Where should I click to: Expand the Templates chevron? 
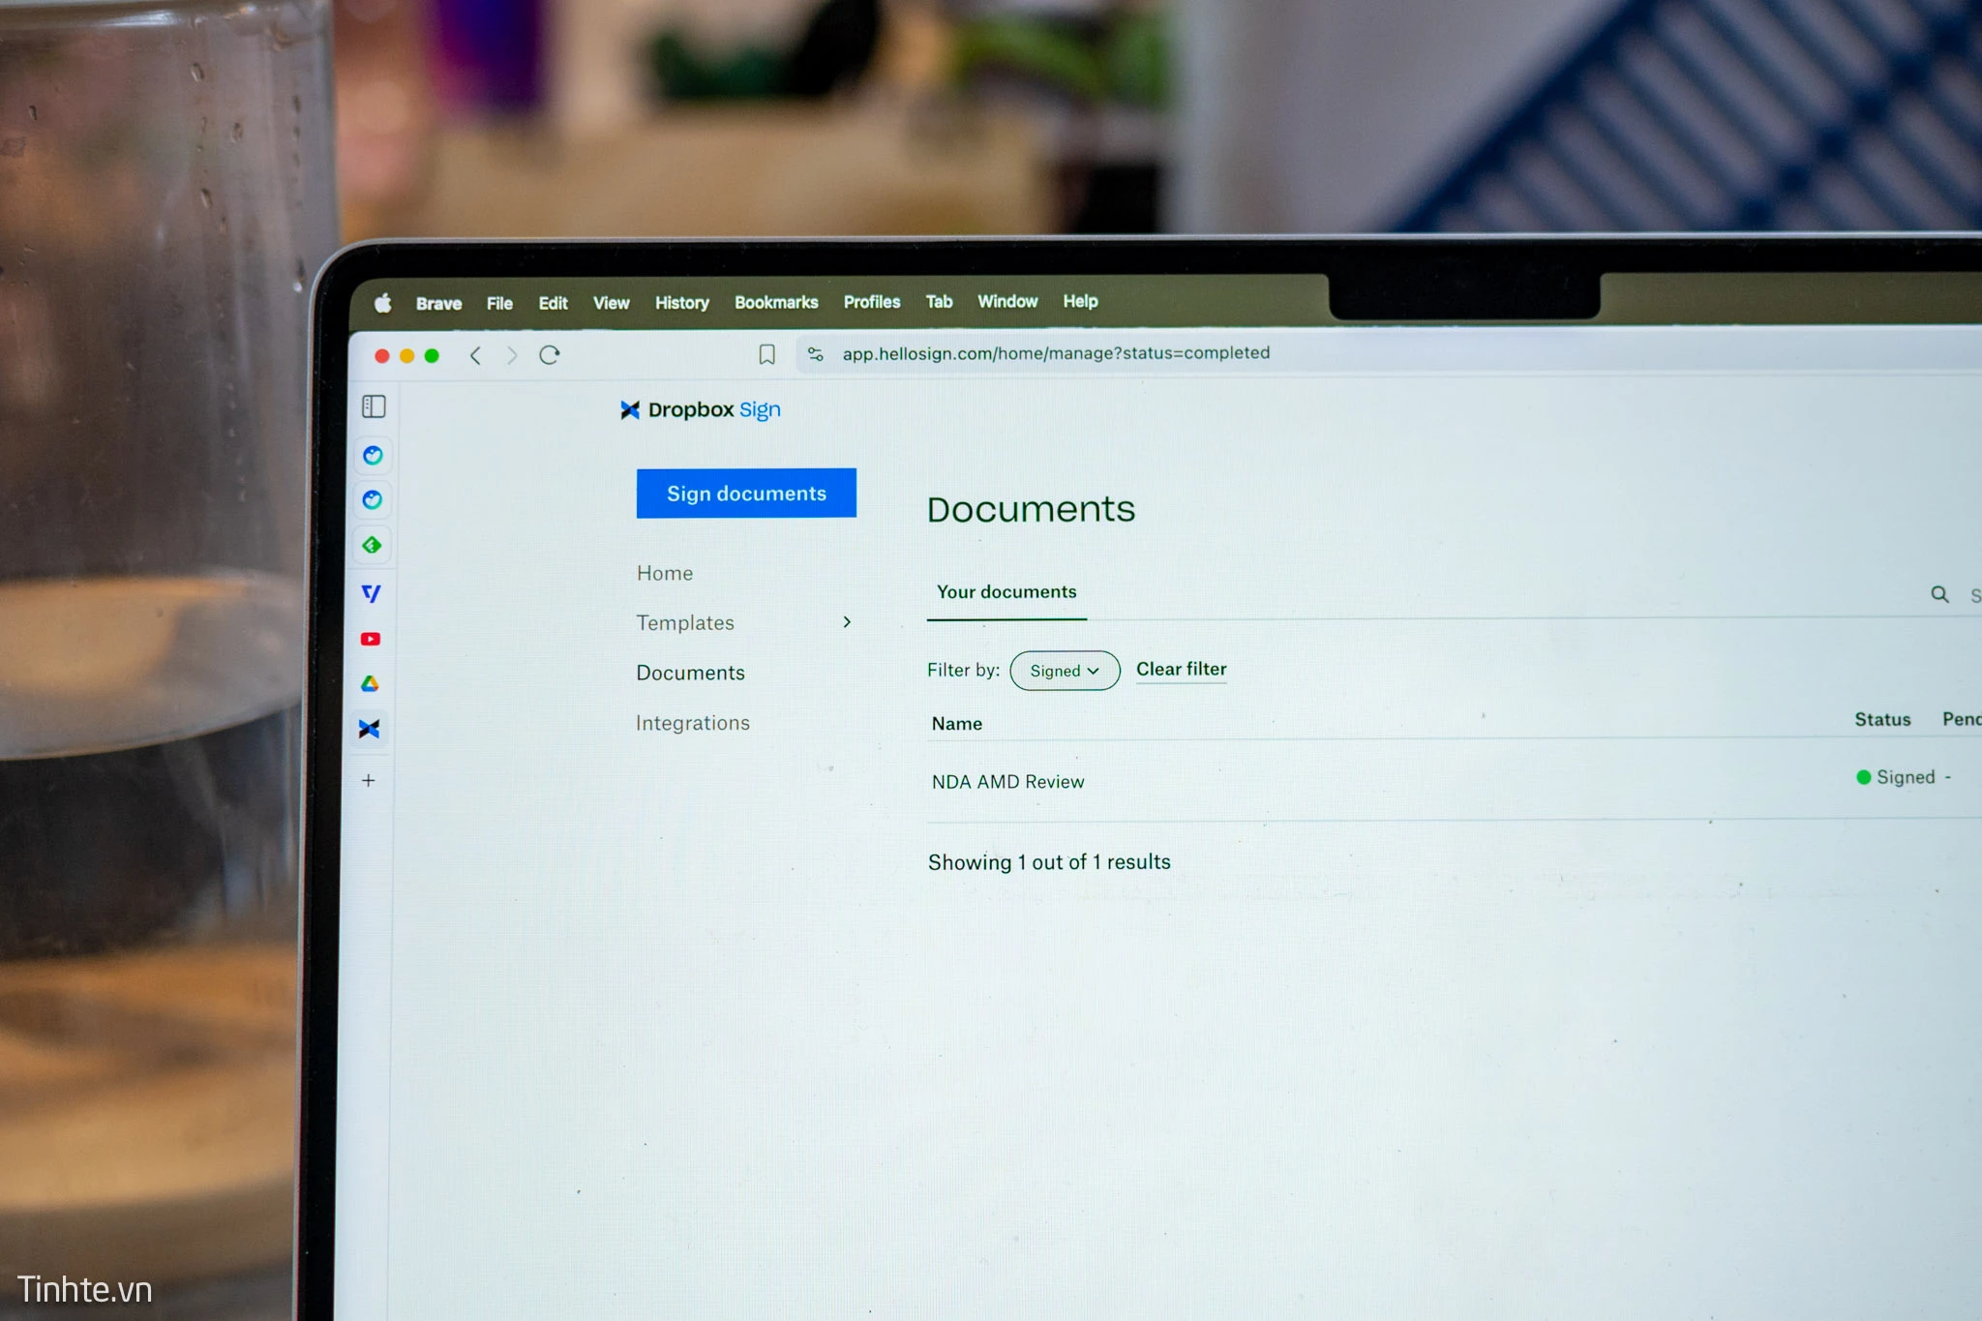pyautogui.click(x=847, y=622)
